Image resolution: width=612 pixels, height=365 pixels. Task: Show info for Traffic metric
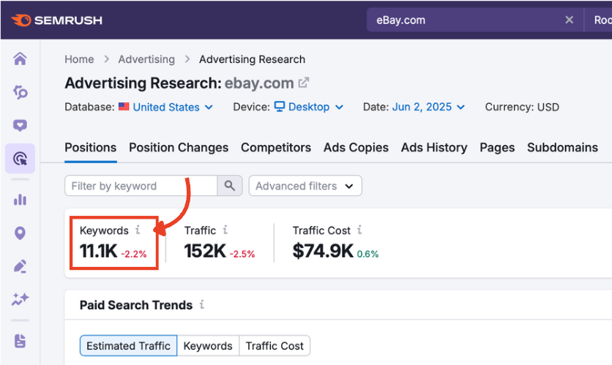[225, 230]
